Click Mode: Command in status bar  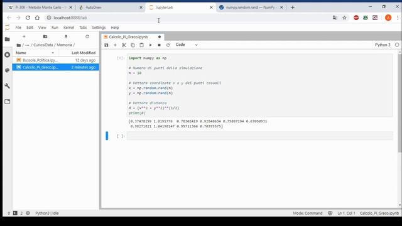click(x=308, y=213)
